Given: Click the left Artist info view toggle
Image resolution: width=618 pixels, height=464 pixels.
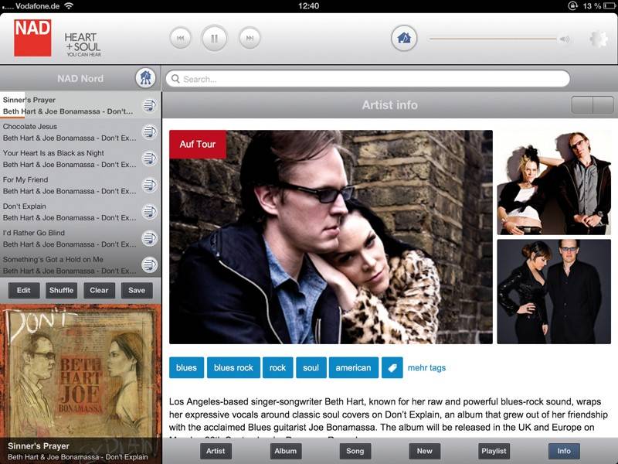Looking at the screenshot, I should click(x=582, y=105).
